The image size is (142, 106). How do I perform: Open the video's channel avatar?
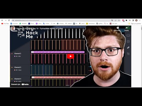[x=13, y=29]
